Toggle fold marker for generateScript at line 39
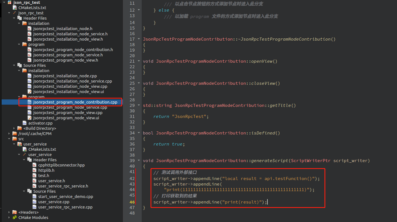The height and width of the screenshot is (222, 397). pos(139,160)
